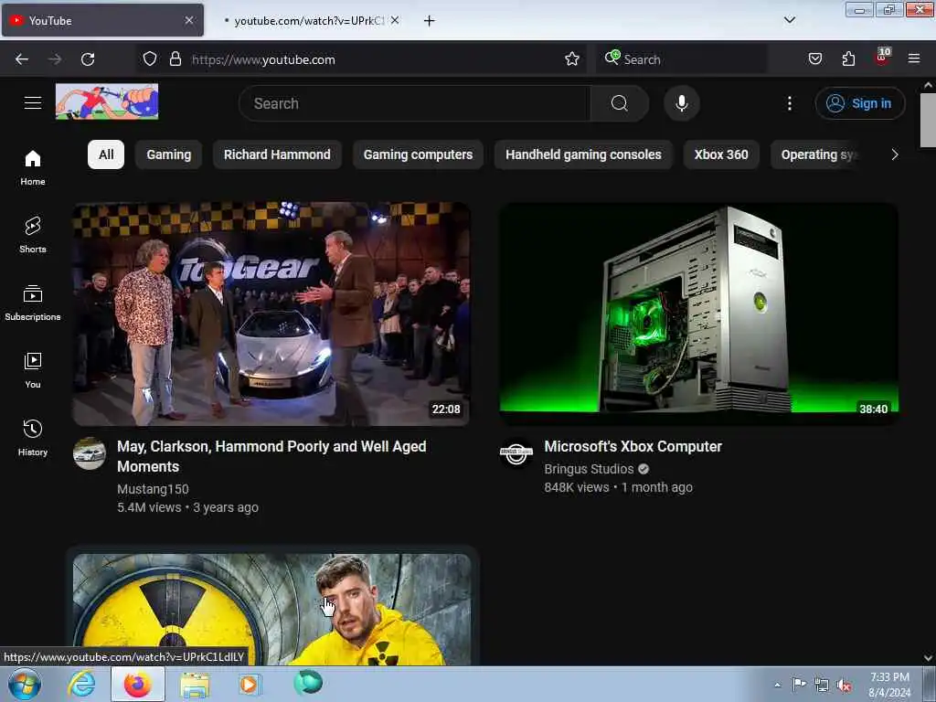Go forward with browser forward arrow
Screen dimensions: 936x702
point(54,59)
